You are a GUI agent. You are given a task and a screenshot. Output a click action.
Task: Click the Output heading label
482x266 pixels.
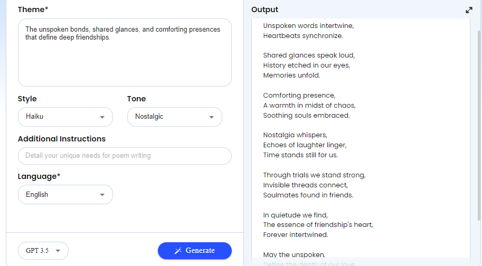point(264,9)
